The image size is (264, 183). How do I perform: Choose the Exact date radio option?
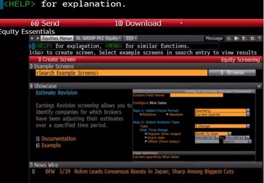pyautogui.click(x=146, y=137)
